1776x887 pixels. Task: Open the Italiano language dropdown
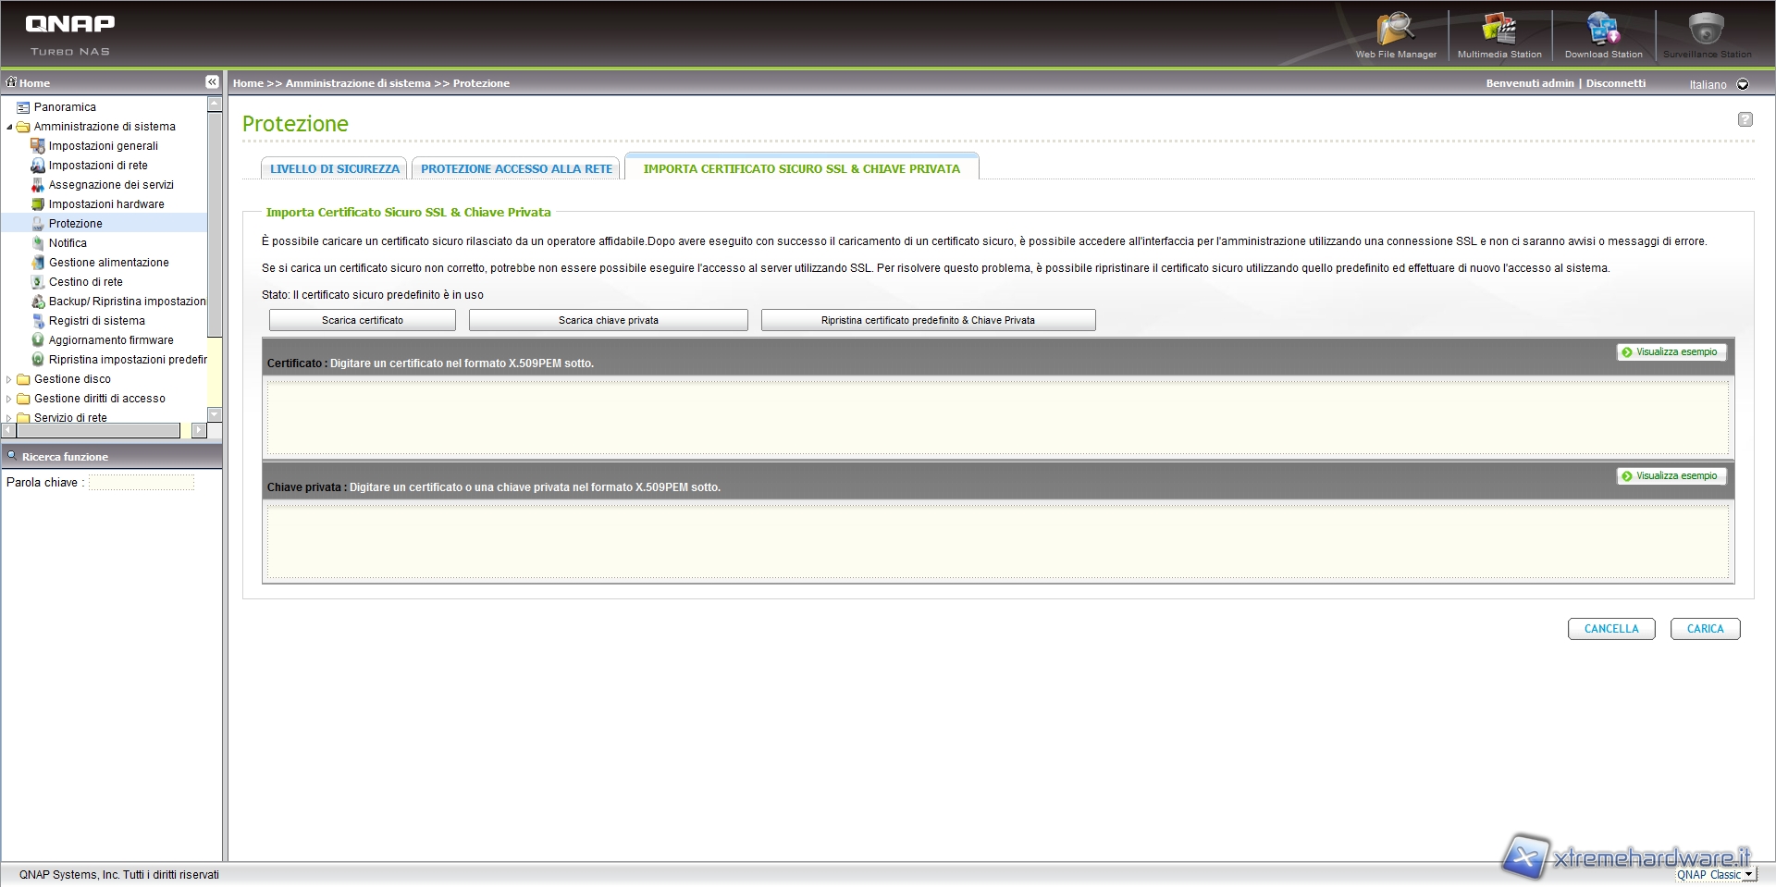pyautogui.click(x=1743, y=84)
